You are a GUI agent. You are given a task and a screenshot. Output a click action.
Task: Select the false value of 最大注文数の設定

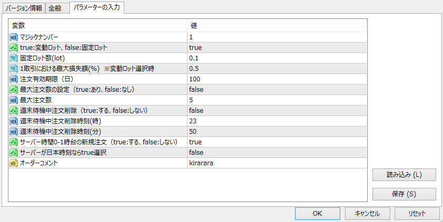pyautogui.click(x=196, y=90)
